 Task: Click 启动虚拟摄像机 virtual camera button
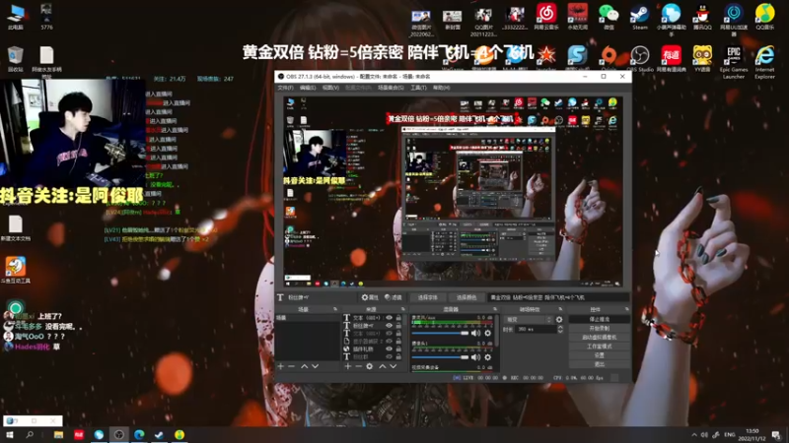[x=599, y=337]
